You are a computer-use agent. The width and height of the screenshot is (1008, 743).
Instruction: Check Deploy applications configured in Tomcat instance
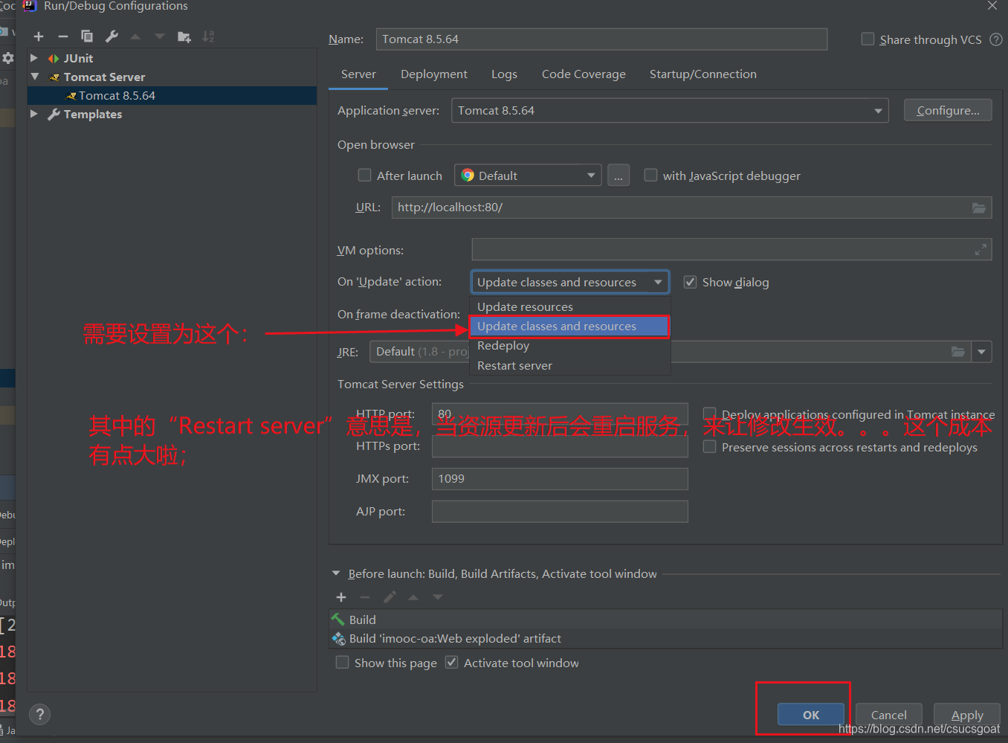click(x=710, y=414)
